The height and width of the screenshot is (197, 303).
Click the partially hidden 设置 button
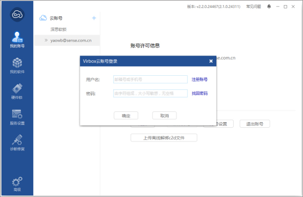pos(225,124)
